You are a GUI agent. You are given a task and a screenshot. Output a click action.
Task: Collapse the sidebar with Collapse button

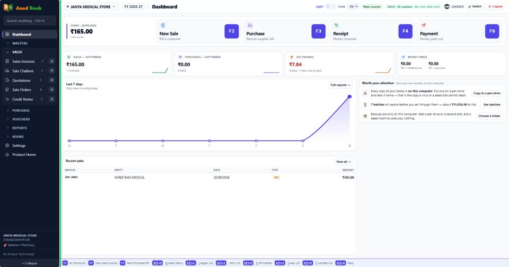[30, 263]
